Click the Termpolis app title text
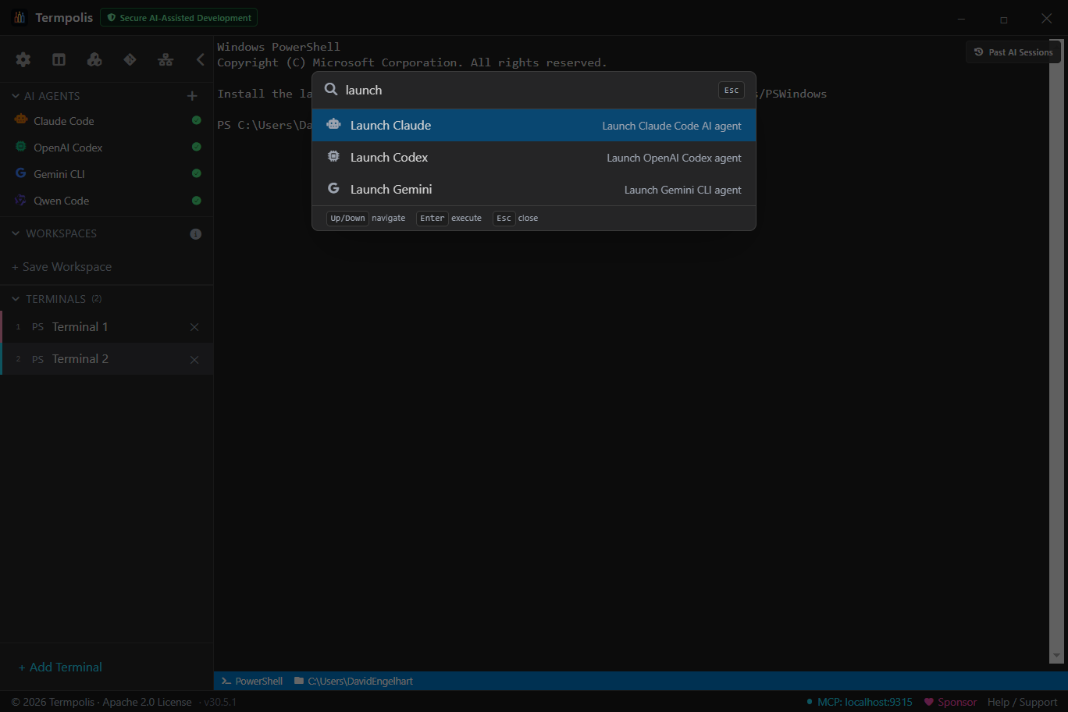 coord(64,17)
